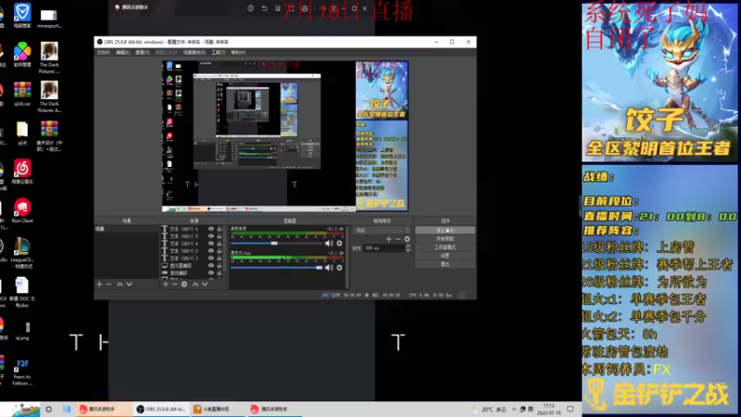The height and width of the screenshot is (417, 741).
Task: Click the Stop Streaming button in Controls
Action: (445, 230)
